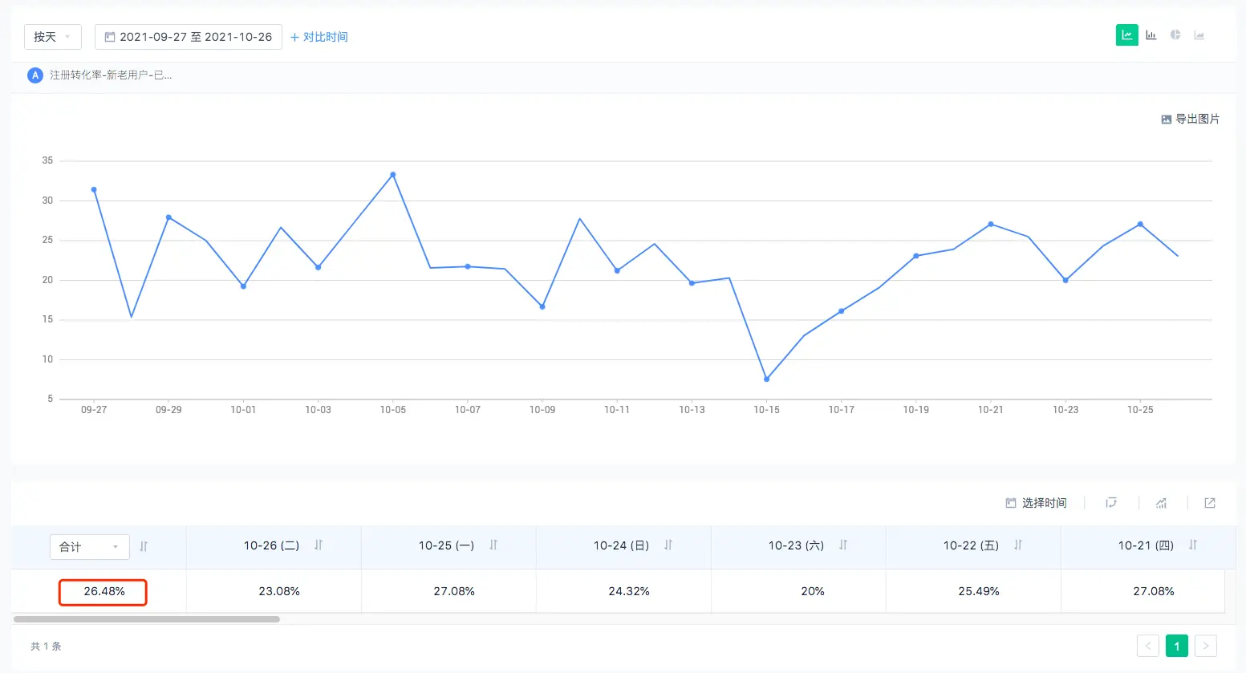Go to page 1 in pagination

(1176, 646)
